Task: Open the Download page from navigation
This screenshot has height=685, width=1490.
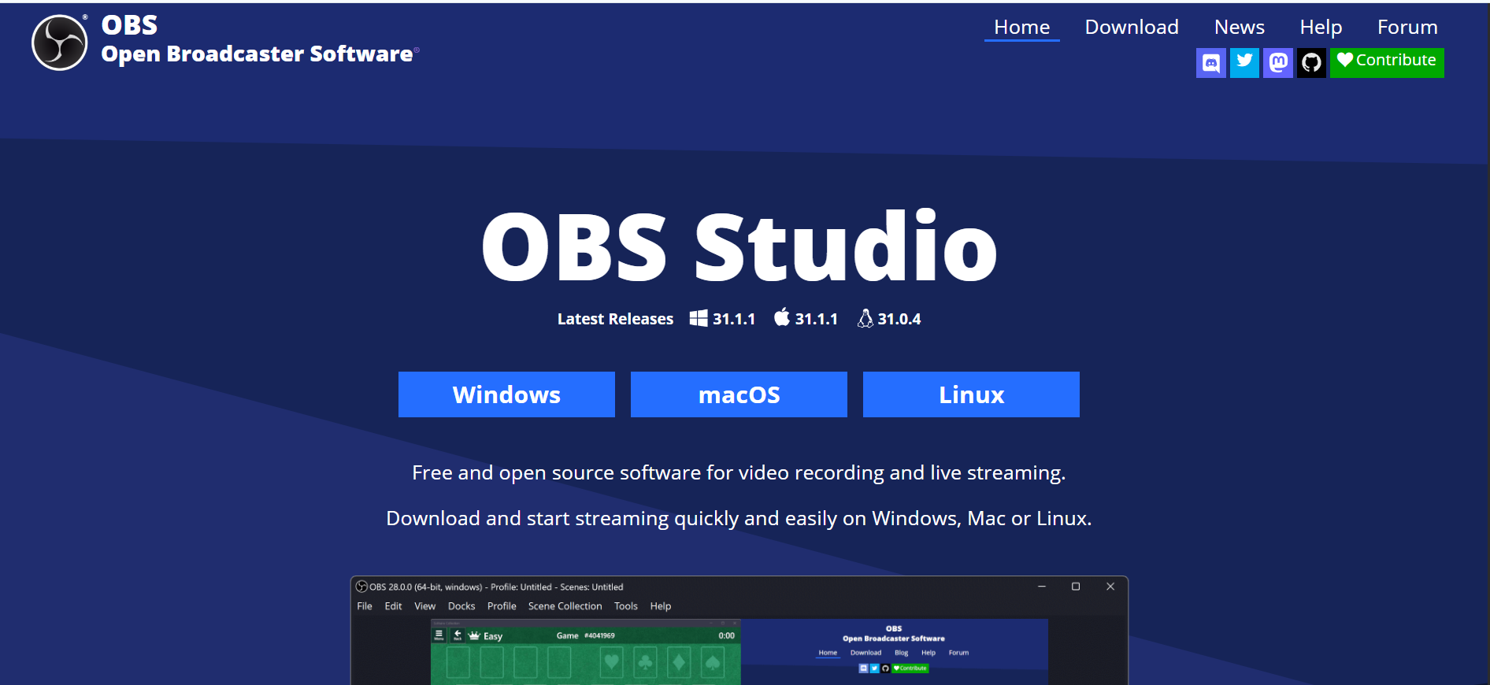Action: [1132, 28]
